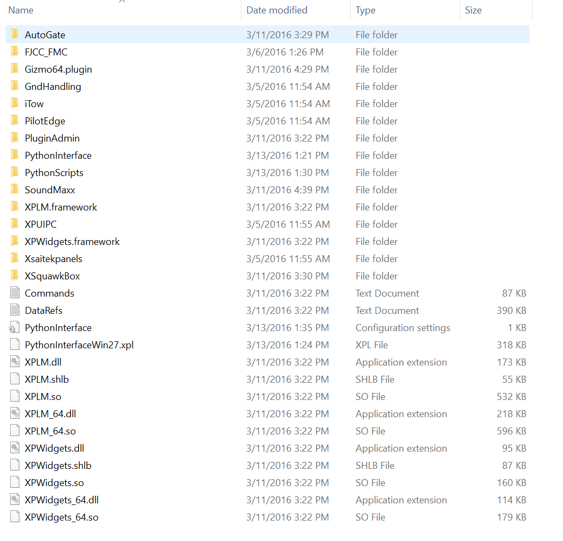Click the 3/13/2016 1:35 PM date cell
The height and width of the screenshot is (541, 563).
(288, 327)
